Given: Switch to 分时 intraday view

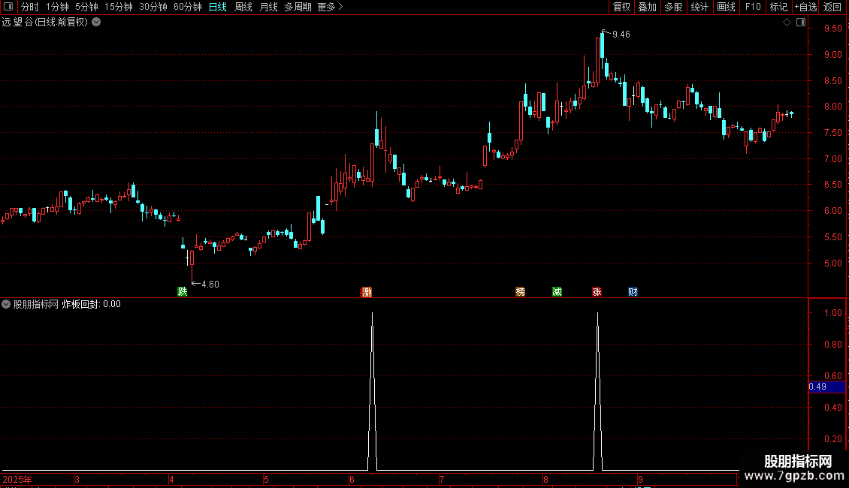Looking at the screenshot, I should pos(30,7).
